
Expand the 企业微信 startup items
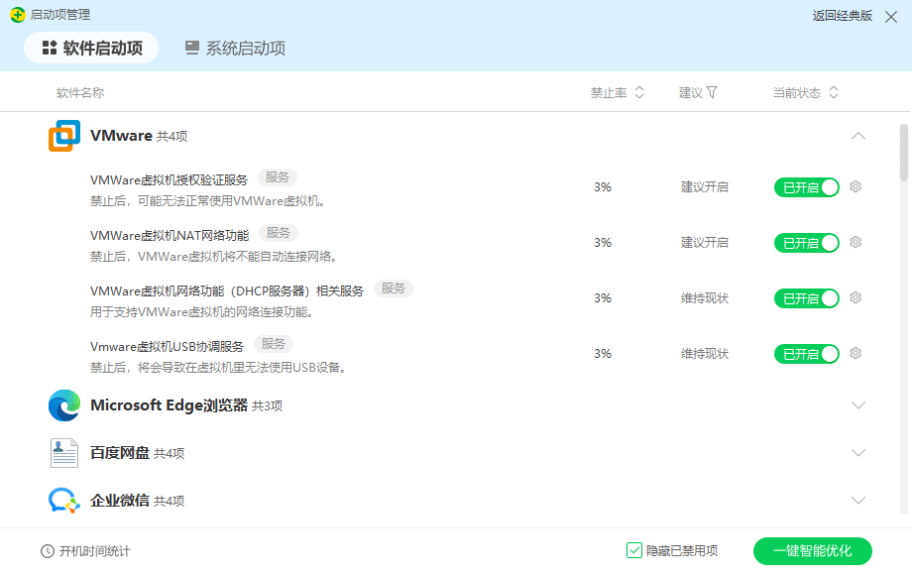click(858, 500)
